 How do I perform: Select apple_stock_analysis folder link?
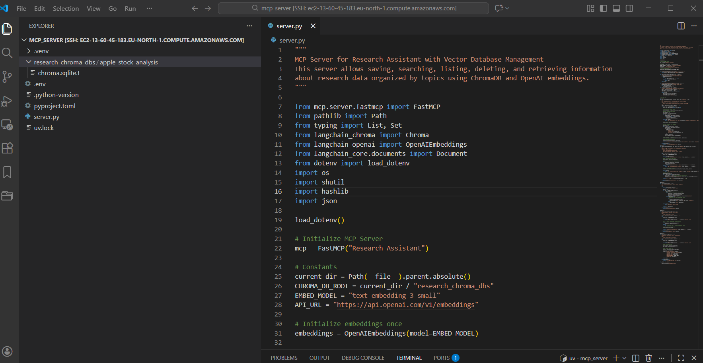[129, 62]
